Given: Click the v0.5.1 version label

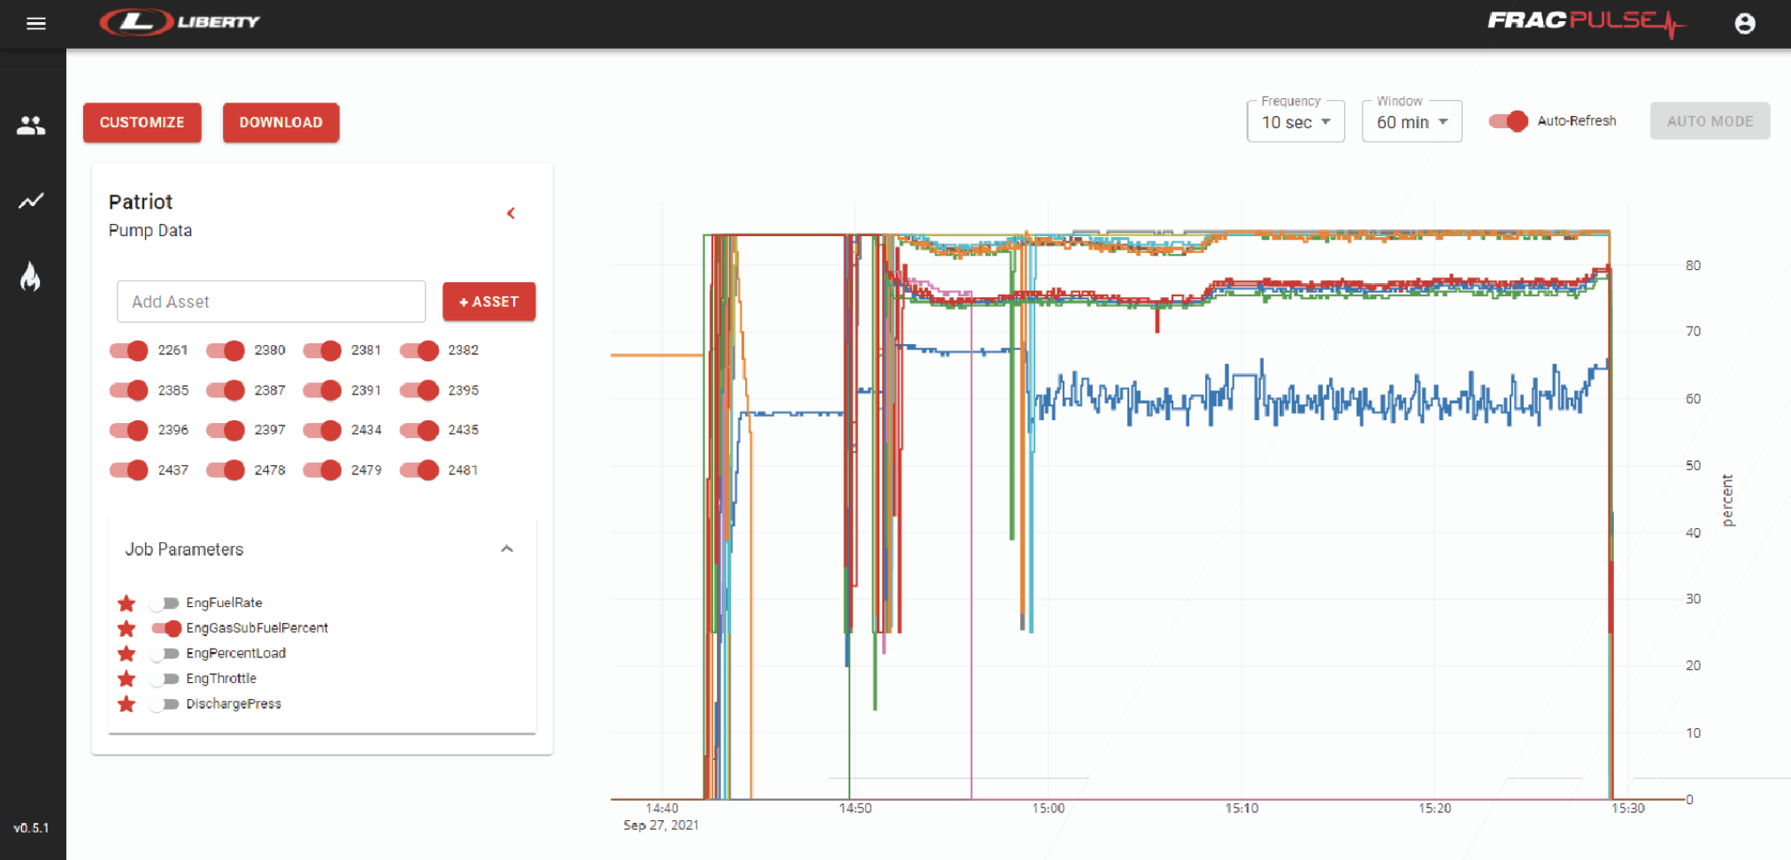Looking at the screenshot, I should [x=31, y=828].
